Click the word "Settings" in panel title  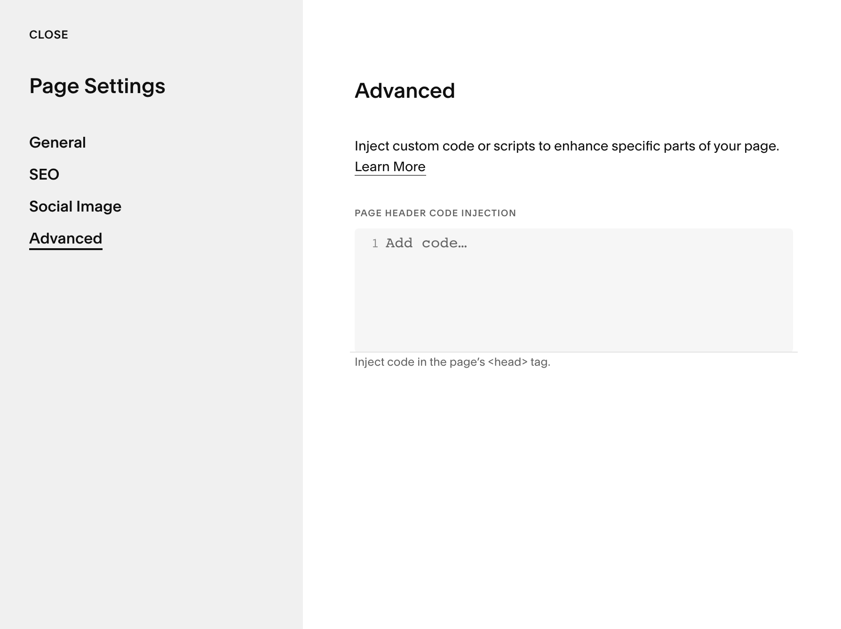125,86
